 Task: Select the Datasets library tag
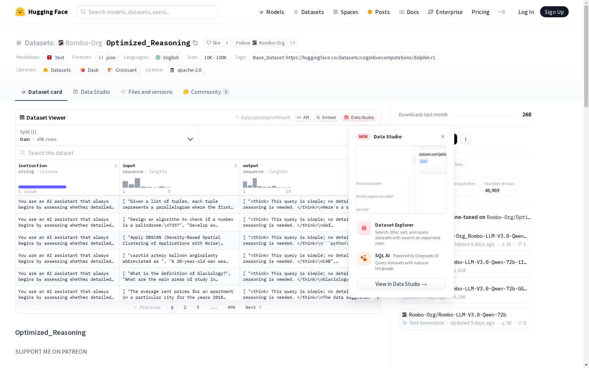pyautogui.click(x=57, y=70)
